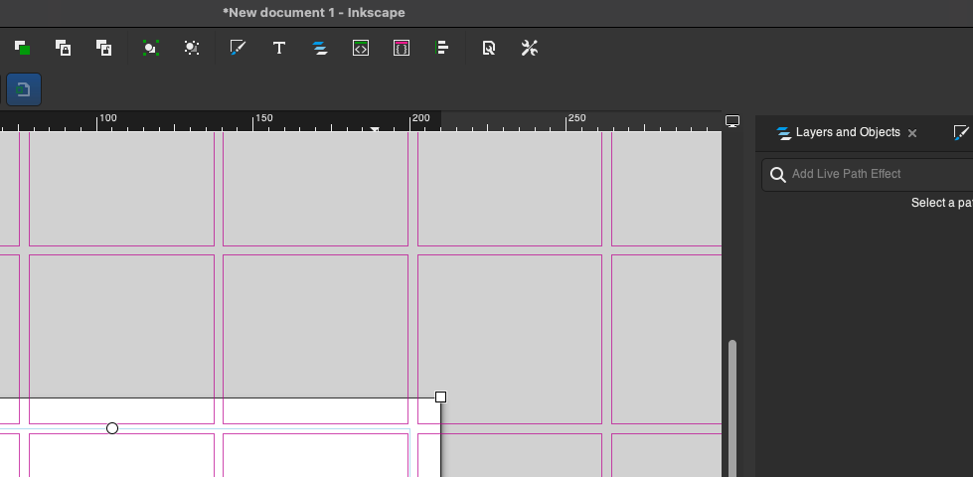Open the Fill and Stroke dialog

239,48
